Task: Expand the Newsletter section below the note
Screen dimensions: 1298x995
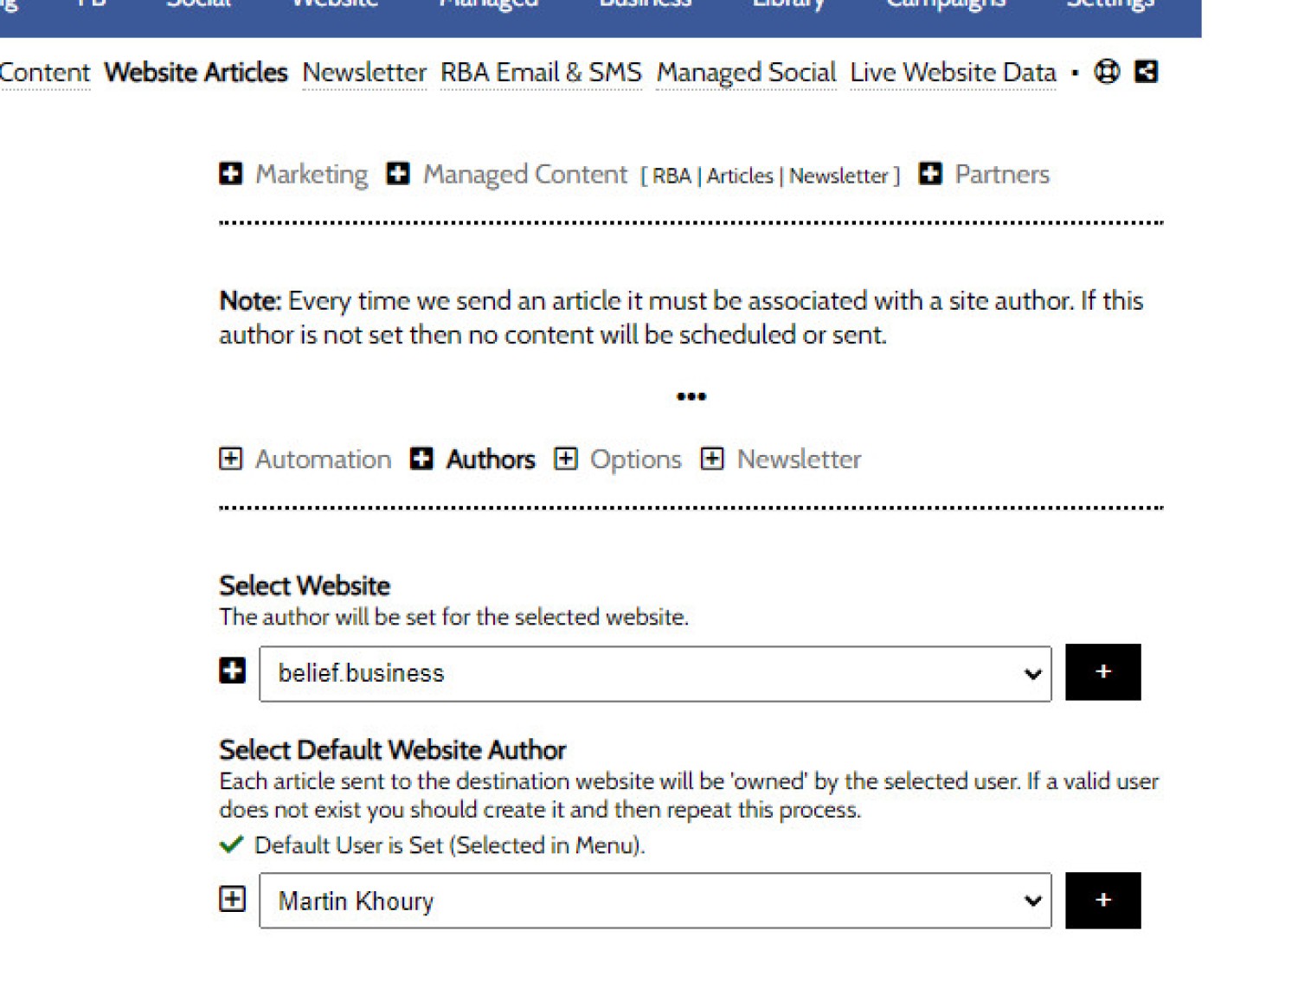Action: tap(781, 459)
